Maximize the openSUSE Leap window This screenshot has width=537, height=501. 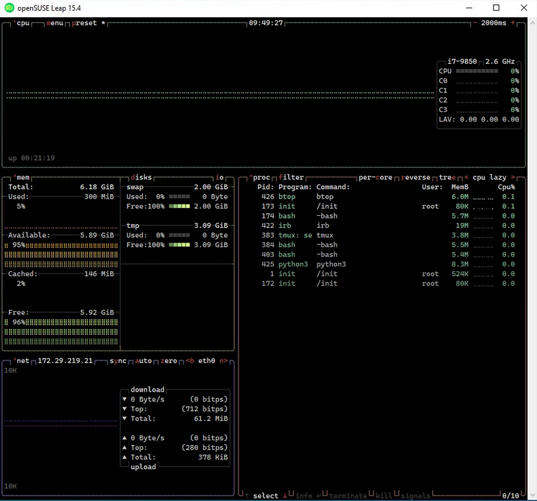tap(496, 8)
